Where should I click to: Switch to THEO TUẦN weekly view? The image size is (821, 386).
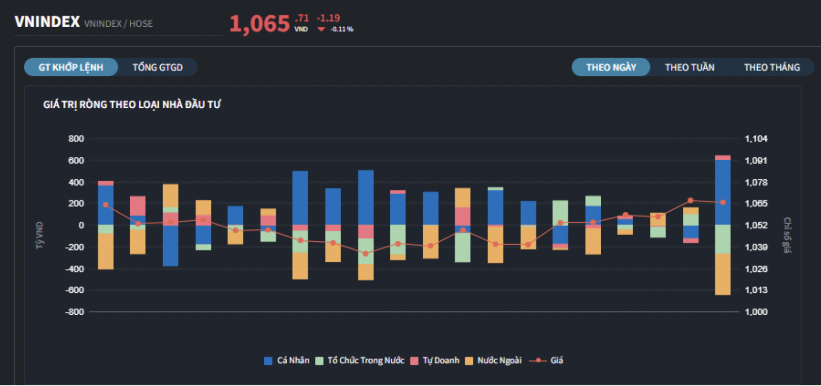689,67
